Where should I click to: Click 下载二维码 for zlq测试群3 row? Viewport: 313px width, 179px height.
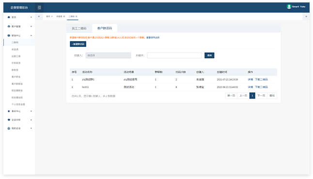(261, 79)
